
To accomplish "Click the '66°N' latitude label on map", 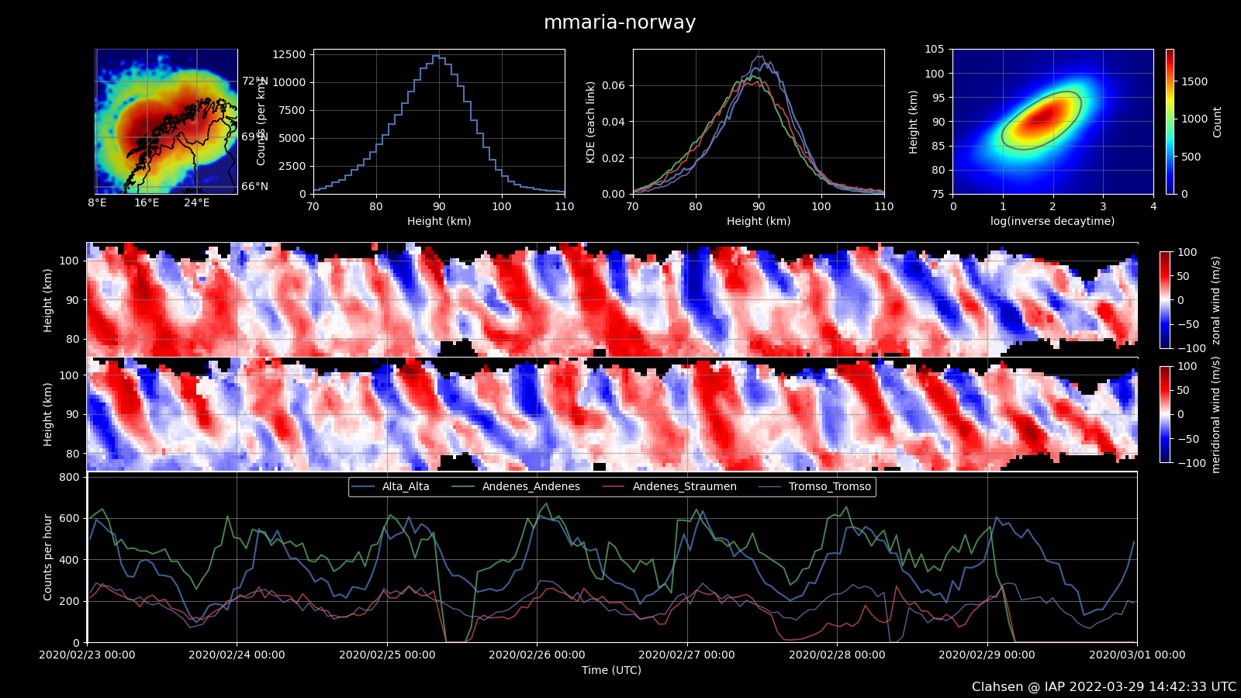I will 254,186.
